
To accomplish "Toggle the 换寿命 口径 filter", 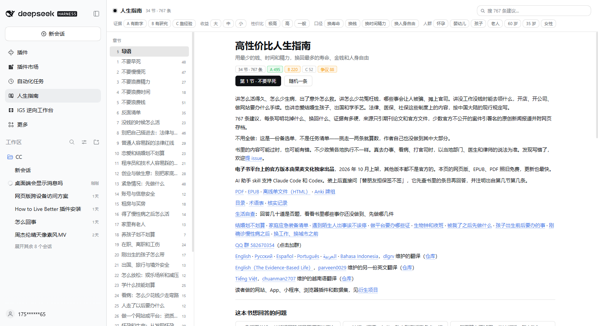I will coord(334,24).
